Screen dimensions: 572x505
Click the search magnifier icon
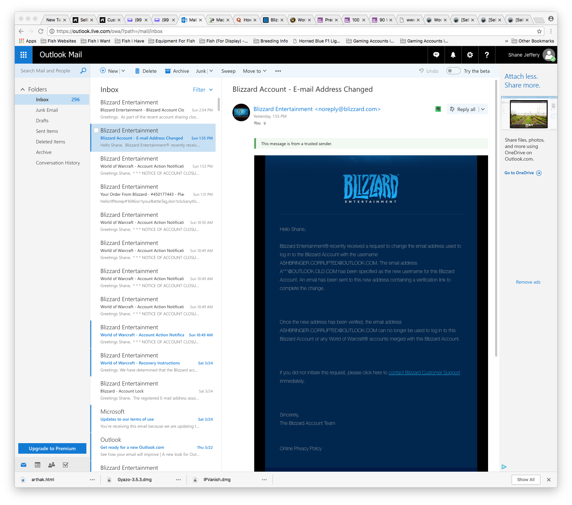(83, 71)
